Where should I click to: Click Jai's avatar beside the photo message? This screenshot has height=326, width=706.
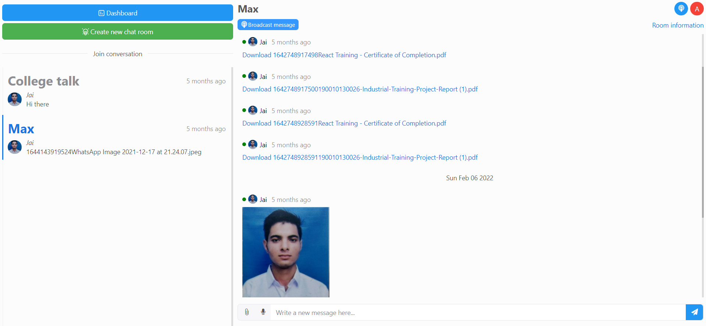(253, 199)
